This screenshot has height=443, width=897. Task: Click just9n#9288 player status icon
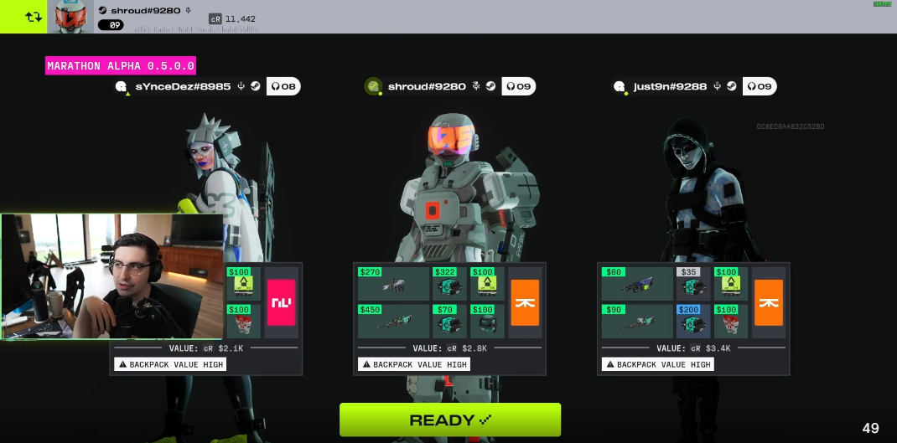pos(619,87)
